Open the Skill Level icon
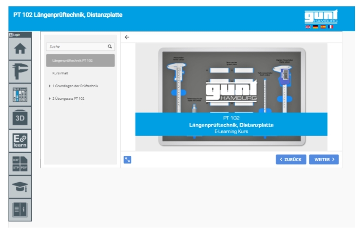This screenshot has height=234, width=363. 20,95
